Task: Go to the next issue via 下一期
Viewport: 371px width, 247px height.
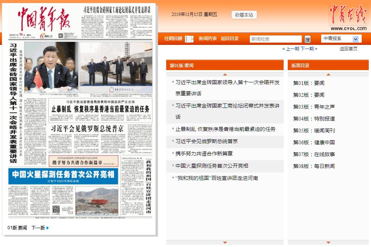Action: [307, 49]
